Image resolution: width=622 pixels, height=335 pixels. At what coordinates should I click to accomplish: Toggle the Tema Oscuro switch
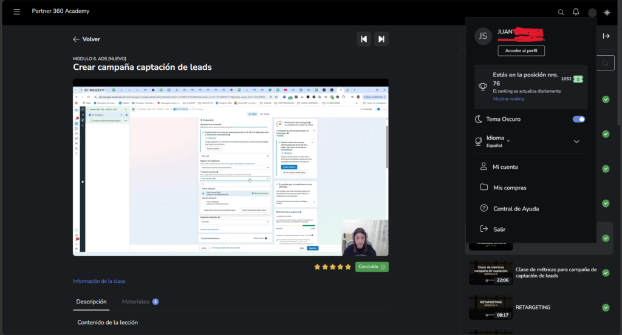[x=579, y=119]
